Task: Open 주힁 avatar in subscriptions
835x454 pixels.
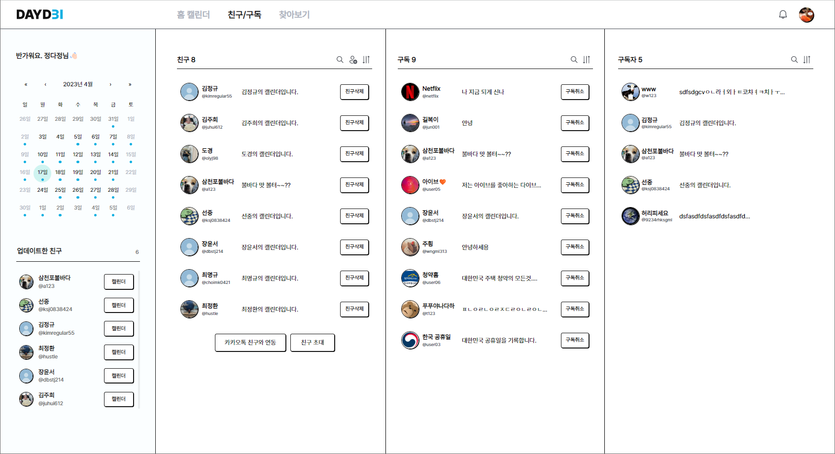Action: point(410,247)
